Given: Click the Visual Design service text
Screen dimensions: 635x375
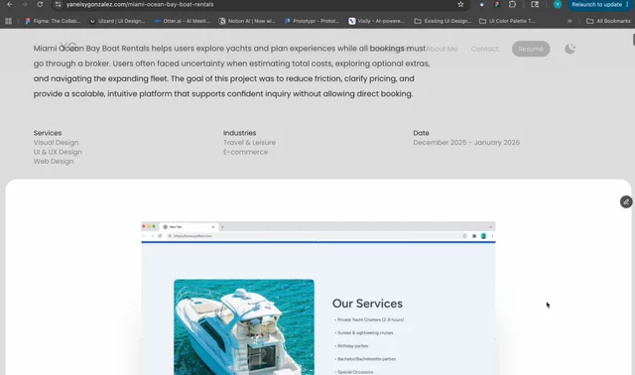Looking at the screenshot, I should (x=56, y=143).
